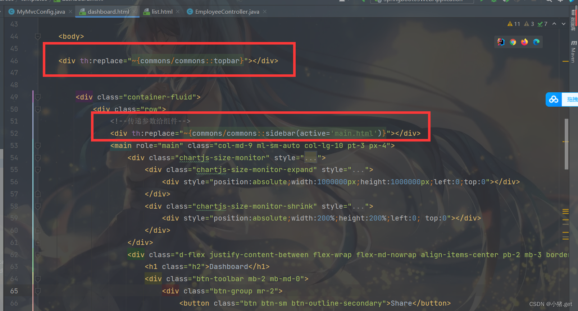This screenshot has height=311, width=578.
Task: Collapse the btn-group div fold on line 65
Action: (38, 291)
